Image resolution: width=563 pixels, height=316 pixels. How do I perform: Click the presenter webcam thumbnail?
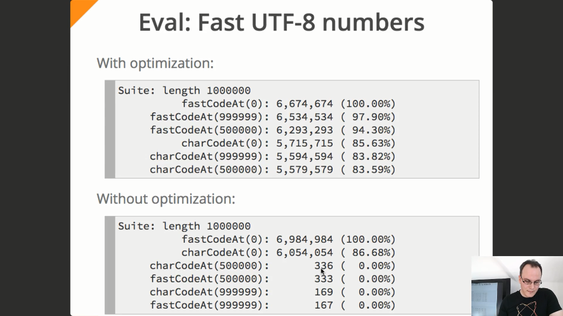click(x=517, y=286)
